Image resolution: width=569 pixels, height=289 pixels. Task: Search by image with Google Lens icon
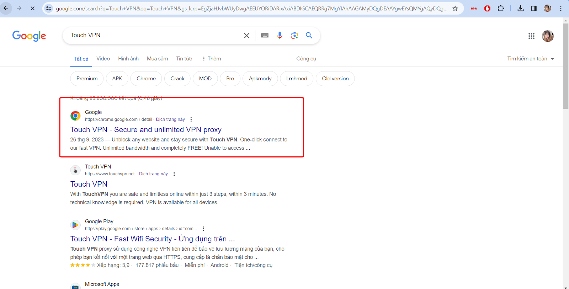click(x=294, y=36)
